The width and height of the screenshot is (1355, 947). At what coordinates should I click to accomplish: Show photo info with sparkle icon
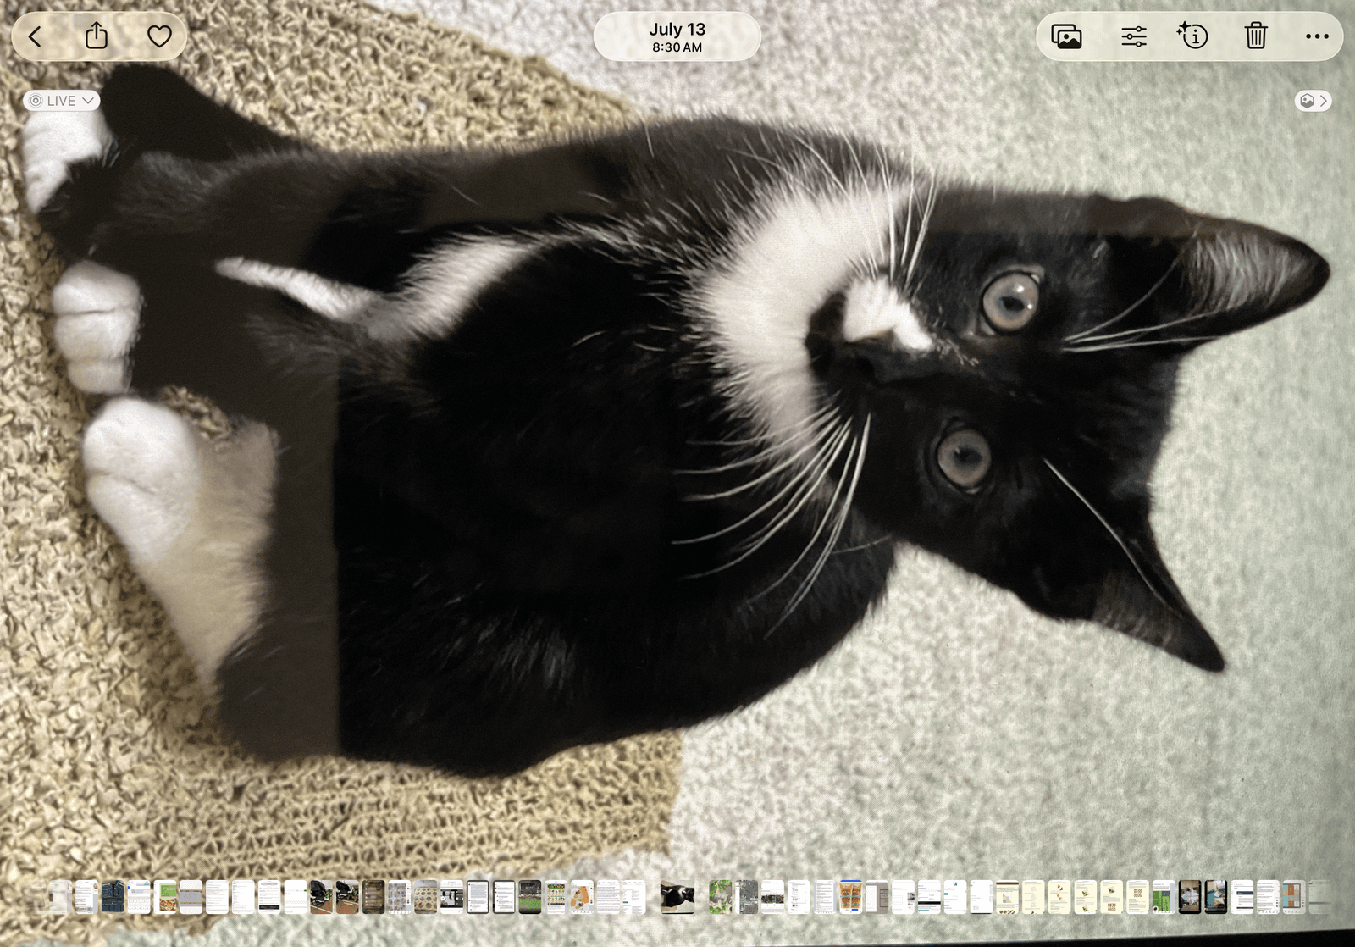1192,36
